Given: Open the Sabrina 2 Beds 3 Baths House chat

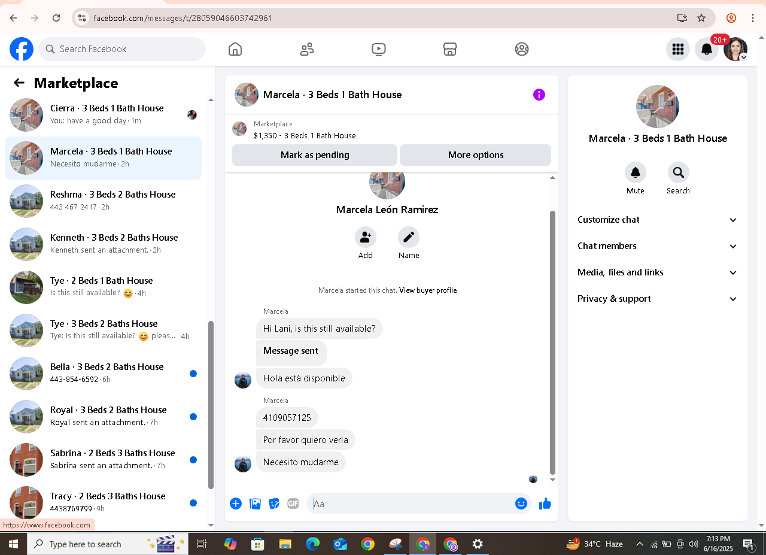Looking at the screenshot, I should pos(103,460).
